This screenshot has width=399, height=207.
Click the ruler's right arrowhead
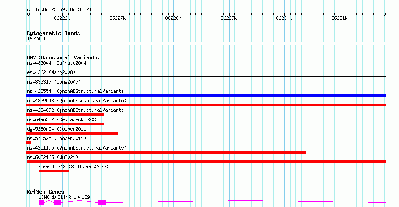[385, 14]
